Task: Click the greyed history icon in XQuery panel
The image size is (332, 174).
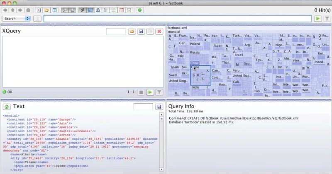Action: click(150, 32)
